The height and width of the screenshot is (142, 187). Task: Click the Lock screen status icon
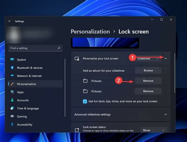click(77, 130)
